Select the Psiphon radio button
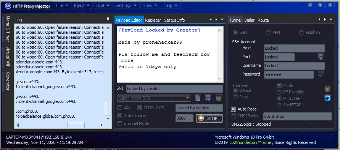This screenshot has height=150, width=340. tap(301, 33)
